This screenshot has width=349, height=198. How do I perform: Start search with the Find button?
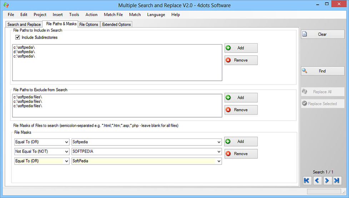tap(323, 71)
